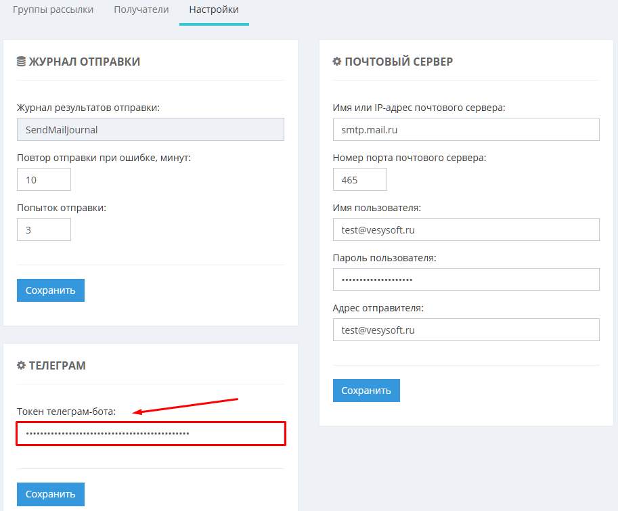Select the Настройки tab
618x511 pixels.
[x=214, y=10]
